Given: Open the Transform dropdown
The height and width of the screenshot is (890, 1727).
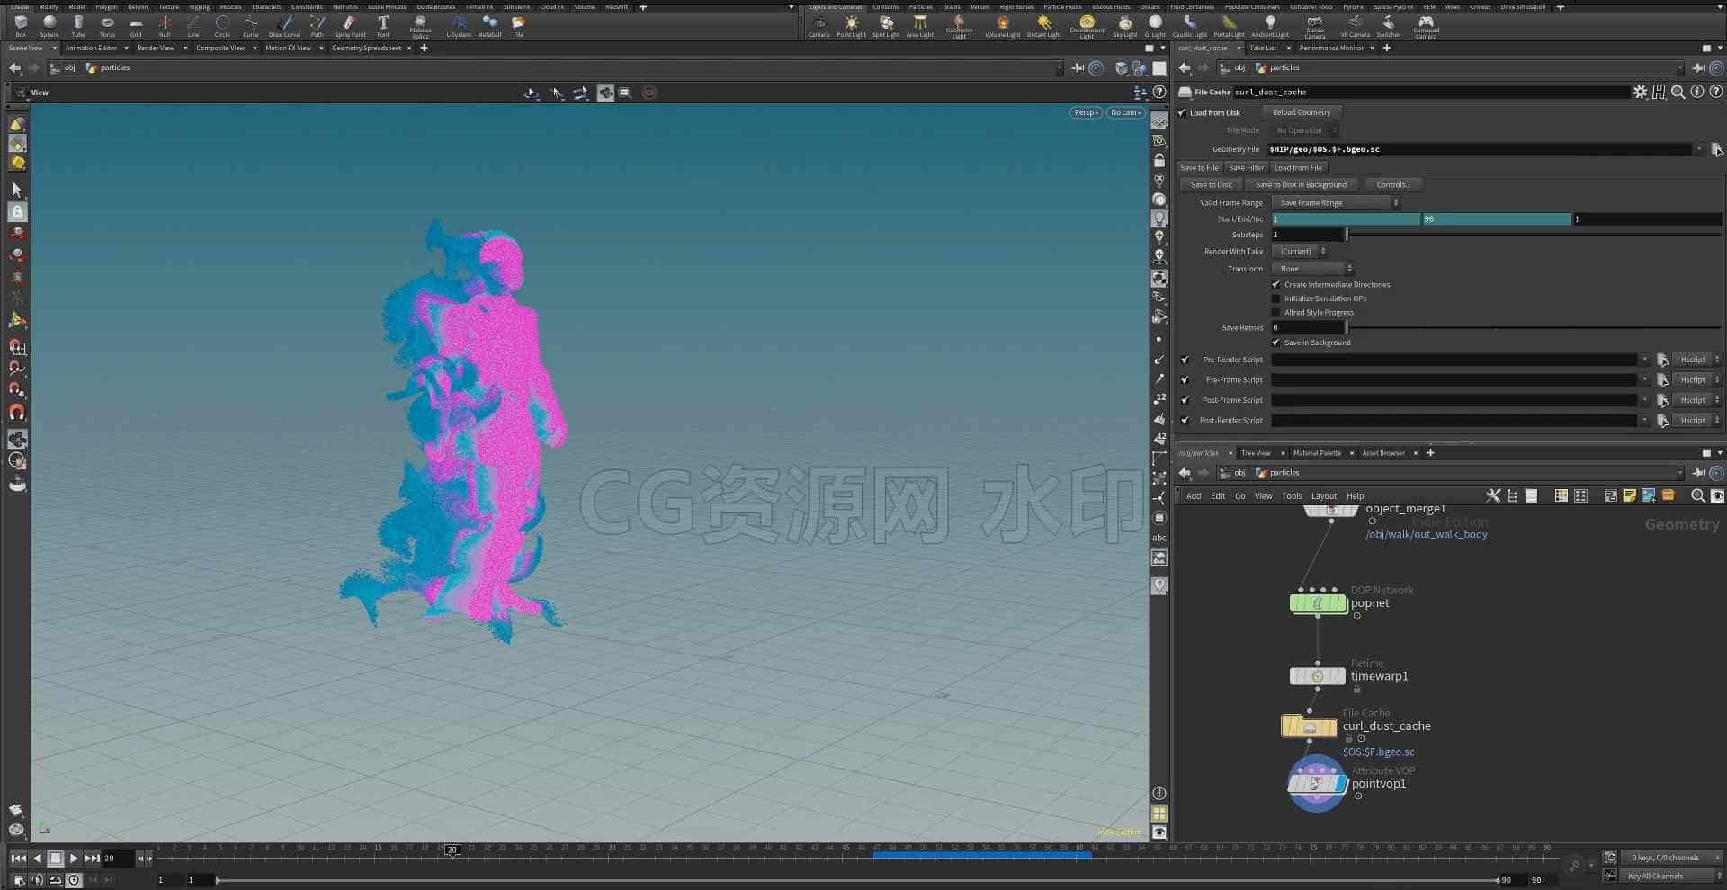Looking at the screenshot, I should pyautogui.click(x=1313, y=269).
